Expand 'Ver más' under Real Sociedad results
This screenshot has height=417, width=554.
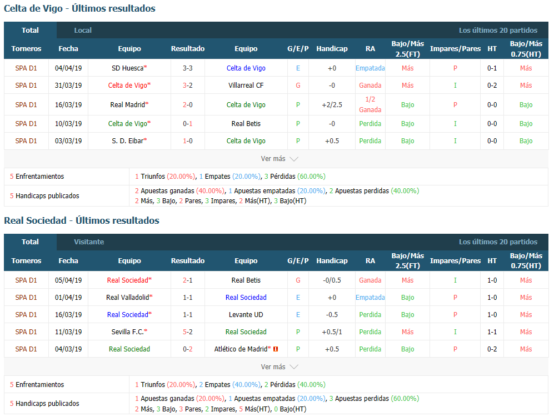tap(279, 367)
